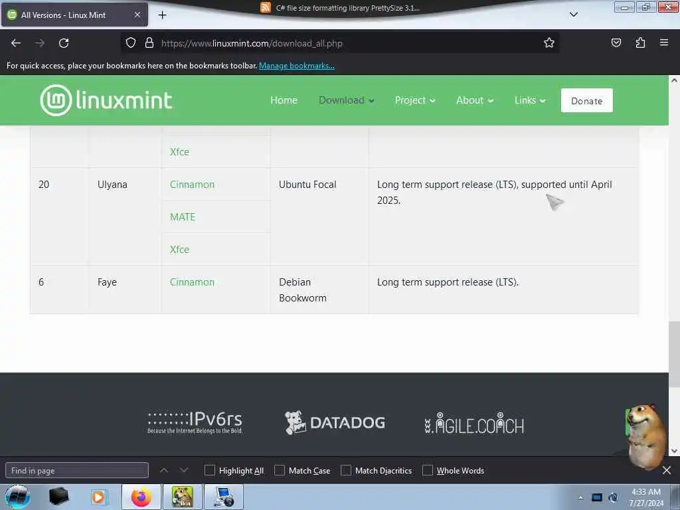Select the Ubuntu Focal cell text
Viewport: 680px width, 510px height.
tap(307, 185)
